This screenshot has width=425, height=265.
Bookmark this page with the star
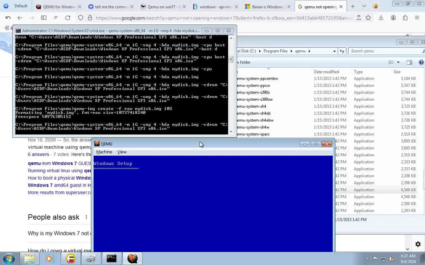[x=368, y=18]
